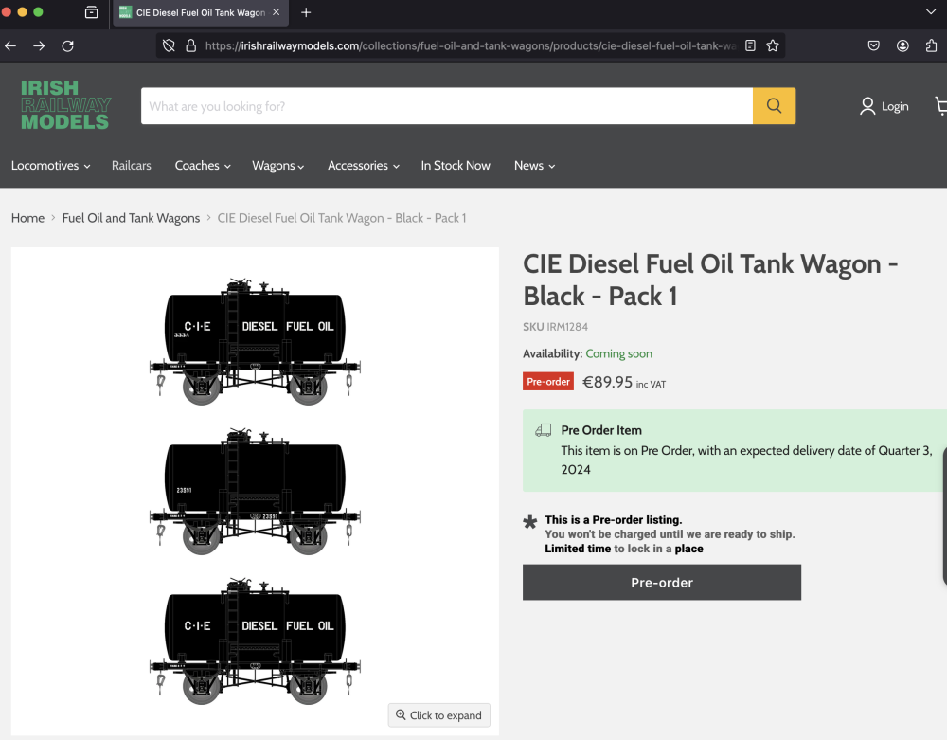Open the browser account profile icon
This screenshot has width=947, height=740.
tap(902, 45)
